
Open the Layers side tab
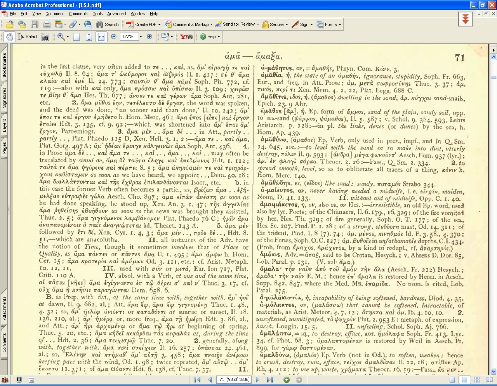point(4,125)
